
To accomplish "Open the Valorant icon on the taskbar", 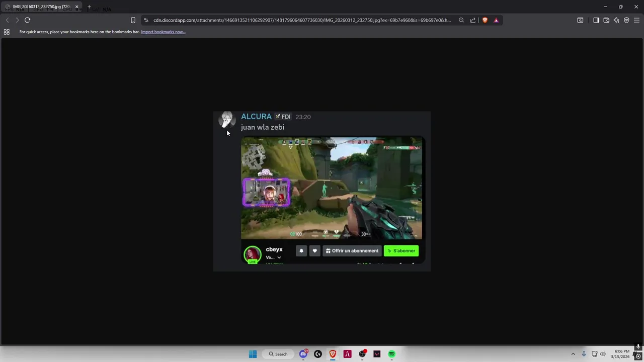I will (x=377, y=354).
